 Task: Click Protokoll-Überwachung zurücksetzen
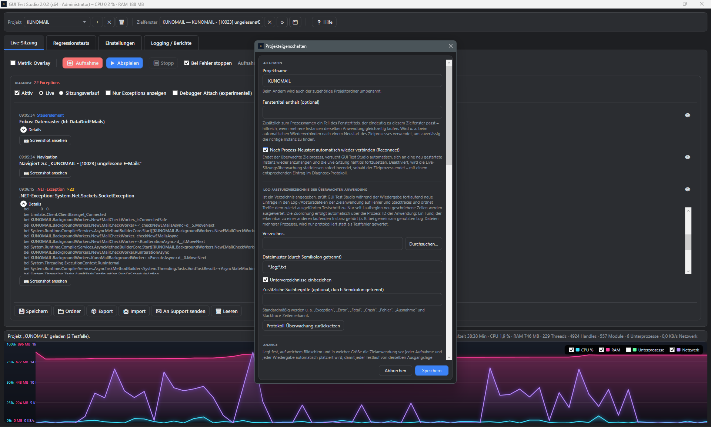(303, 326)
